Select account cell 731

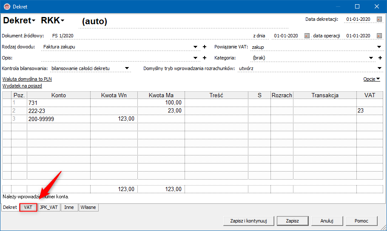tap(59, 103)
